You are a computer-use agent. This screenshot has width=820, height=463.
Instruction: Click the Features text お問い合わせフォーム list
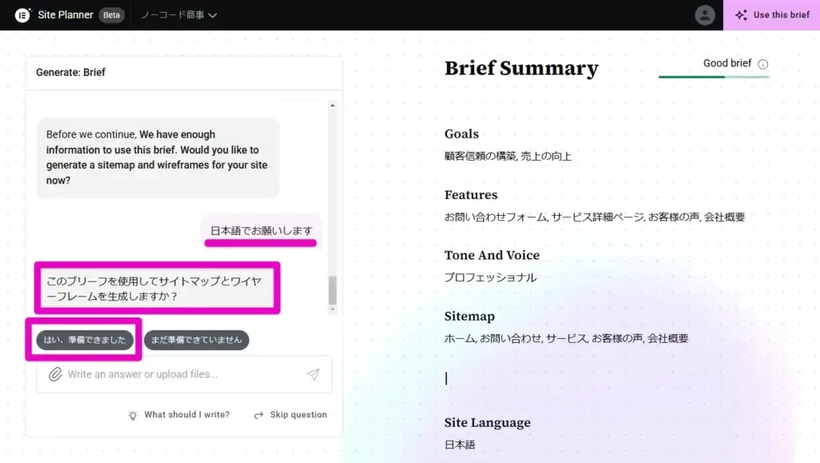coord(595,218)
